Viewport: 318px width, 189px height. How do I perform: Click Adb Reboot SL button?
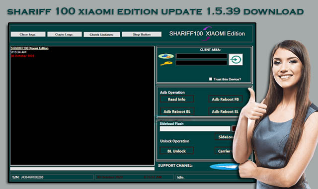[x=225, y=111]
